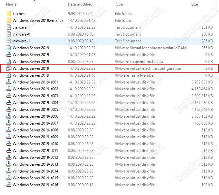Select the Windows Server 2019-s001 file name

coord(35,82)
